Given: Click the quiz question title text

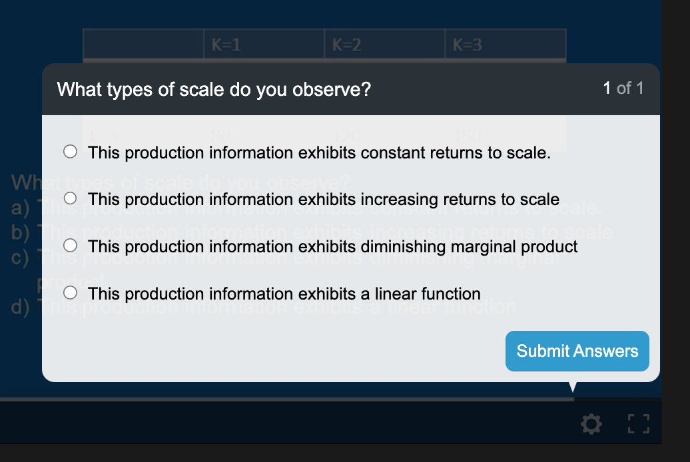Looking at the screenshot, I should click(x=214, y=89).
